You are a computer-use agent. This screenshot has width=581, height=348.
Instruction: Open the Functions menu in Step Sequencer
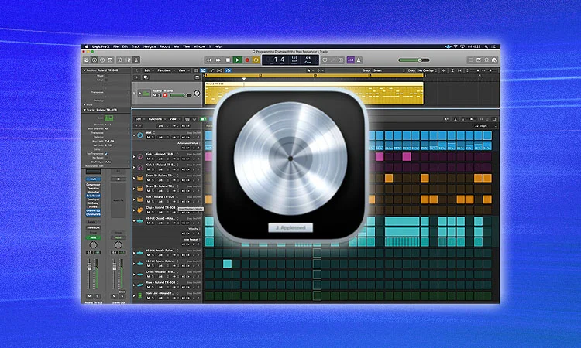[156, 119]
